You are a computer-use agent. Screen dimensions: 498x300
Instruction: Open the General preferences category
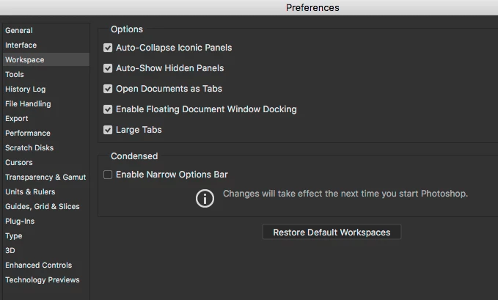tap(19, 30)
